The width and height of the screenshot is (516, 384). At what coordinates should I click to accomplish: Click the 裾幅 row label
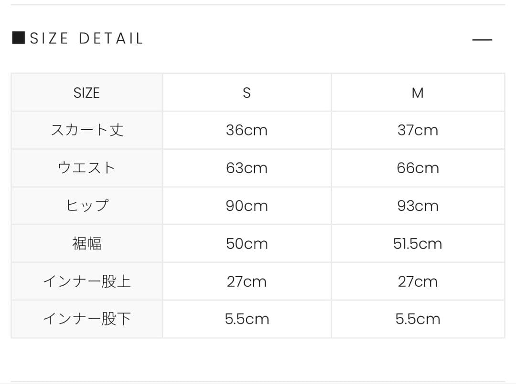86,244
